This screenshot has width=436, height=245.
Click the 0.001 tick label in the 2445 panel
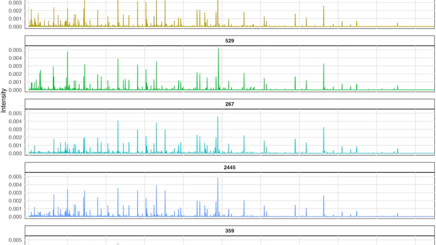pos(15,209)
